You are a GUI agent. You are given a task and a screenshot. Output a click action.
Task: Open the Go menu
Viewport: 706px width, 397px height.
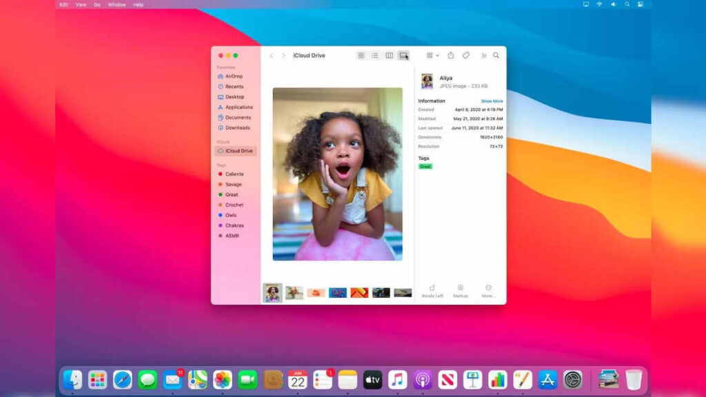(97, 5)
